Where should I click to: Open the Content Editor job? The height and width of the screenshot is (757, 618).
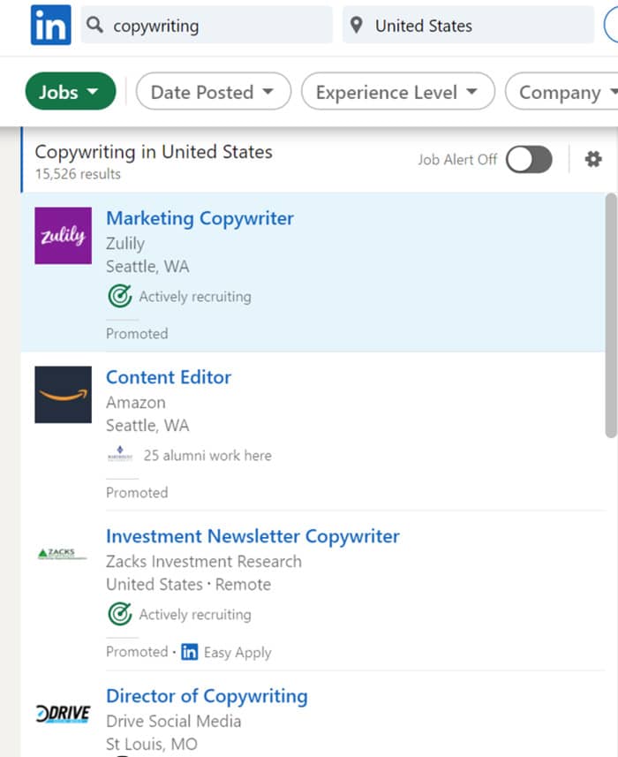[169, 377]
